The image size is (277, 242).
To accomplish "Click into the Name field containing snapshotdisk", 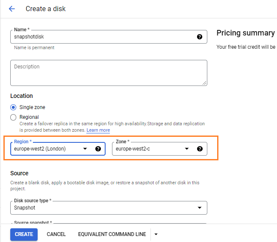I will pyautogui.click(x=103, y=37).
